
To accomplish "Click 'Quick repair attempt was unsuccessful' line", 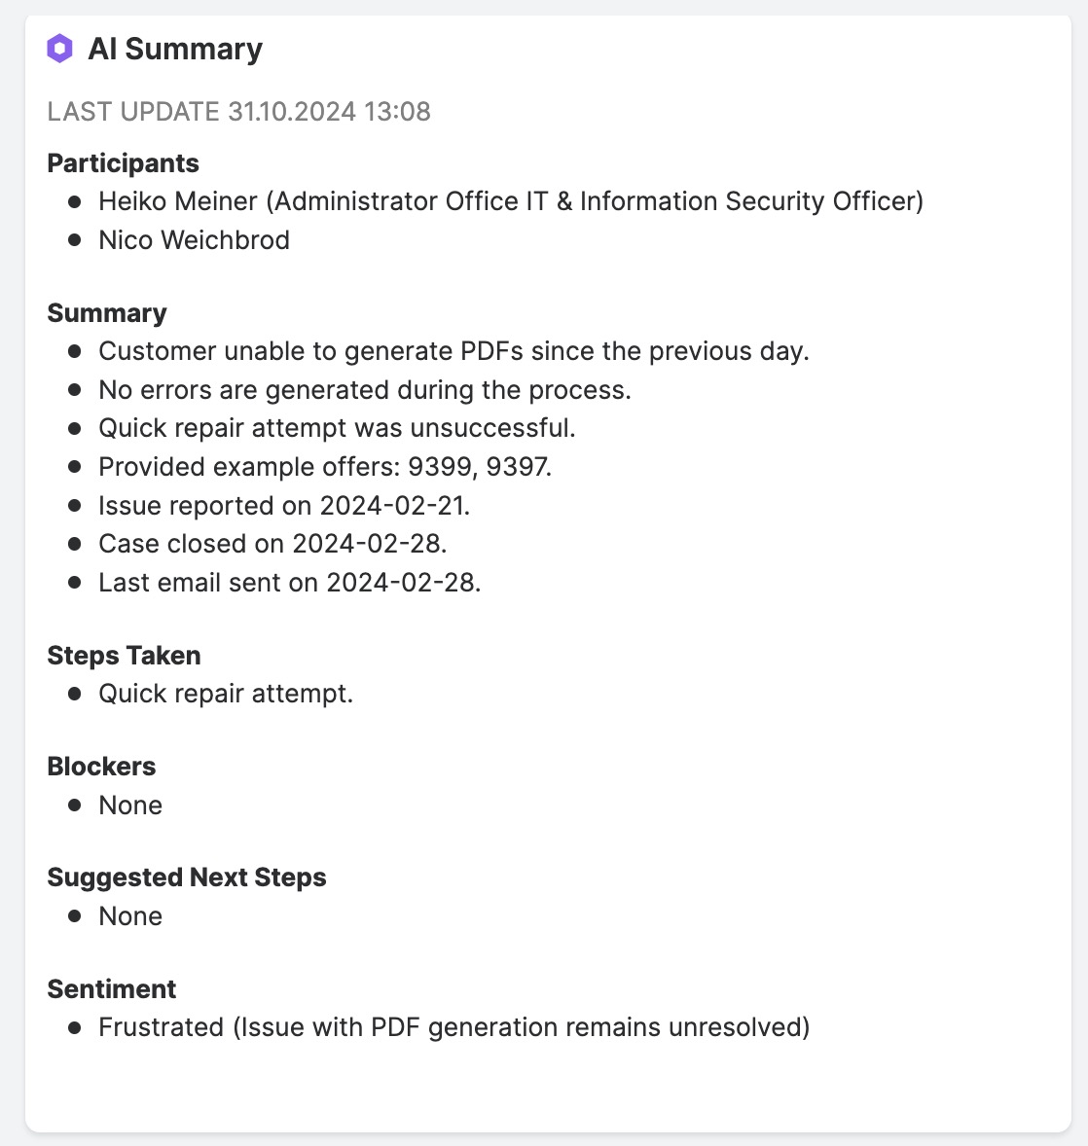I will click(337, 428).
